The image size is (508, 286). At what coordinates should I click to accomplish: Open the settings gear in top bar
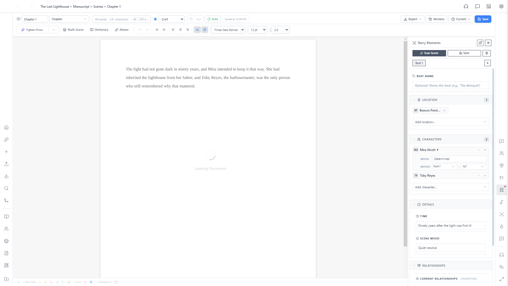pyautogui.click(x=501, y=6)
